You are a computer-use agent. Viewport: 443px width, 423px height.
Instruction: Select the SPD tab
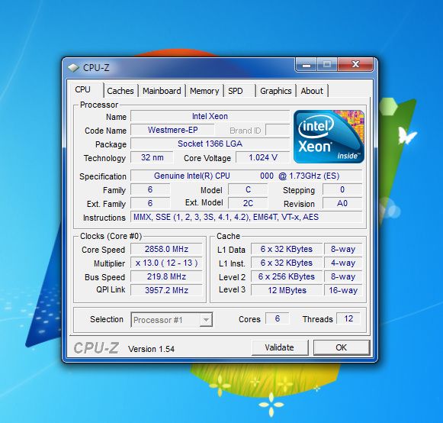coord(239,91)
